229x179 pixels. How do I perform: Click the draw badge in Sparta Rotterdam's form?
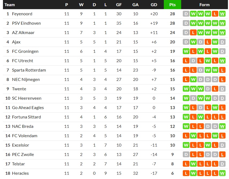[200, 70]
